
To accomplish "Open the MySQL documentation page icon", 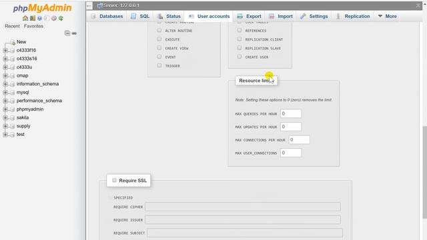I will click(x=47, y=18).
